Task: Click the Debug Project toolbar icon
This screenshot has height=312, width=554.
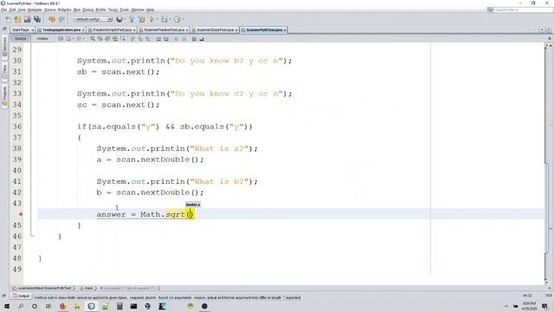Action: pyautogui.click(x=164, y=19)
